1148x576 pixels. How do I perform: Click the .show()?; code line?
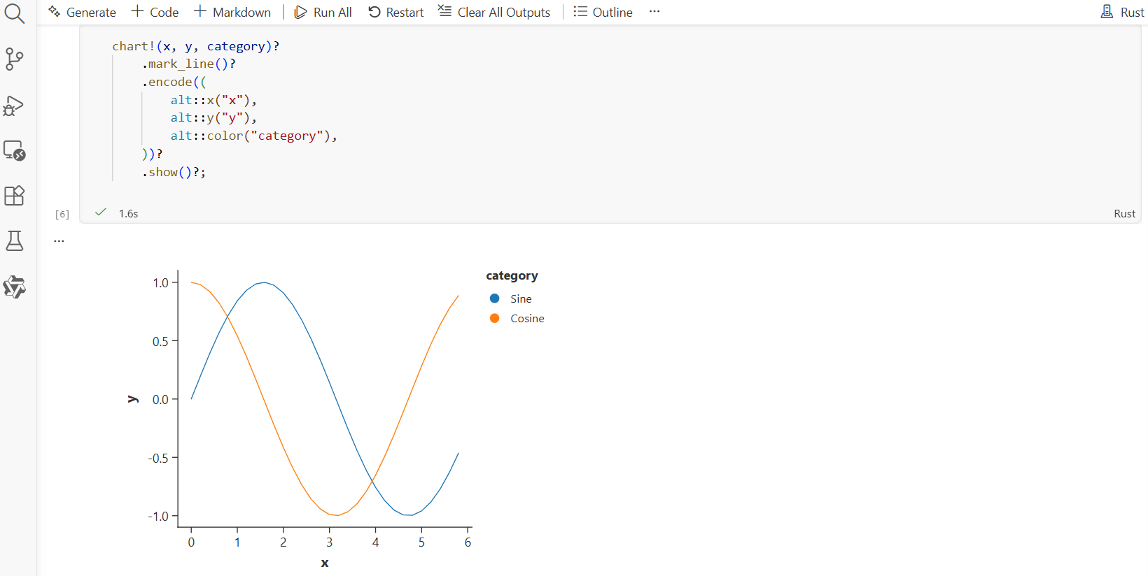(x=174, y=172)
